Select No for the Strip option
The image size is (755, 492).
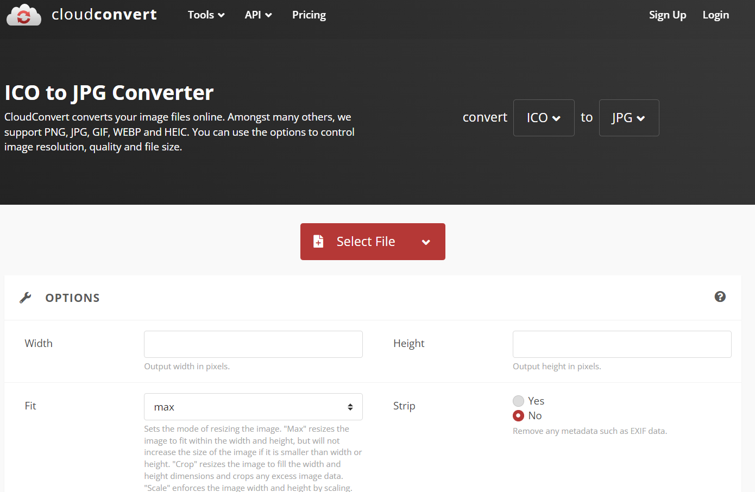[519, 415]
